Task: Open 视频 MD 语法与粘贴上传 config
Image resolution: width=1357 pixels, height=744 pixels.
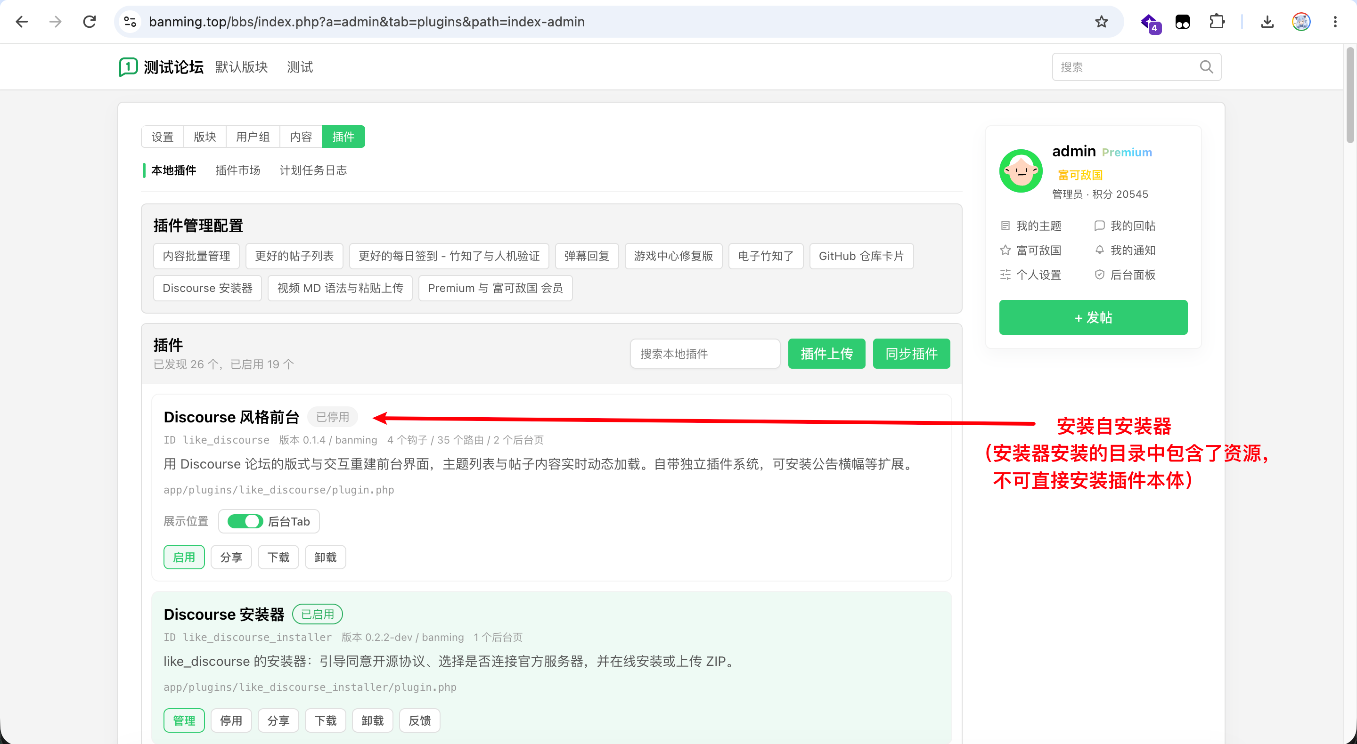Action: click(x=340, y=288)
